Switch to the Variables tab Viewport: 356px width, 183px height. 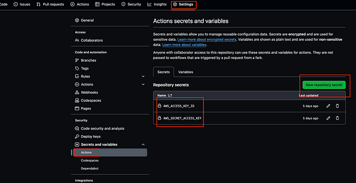pos(186,72)
